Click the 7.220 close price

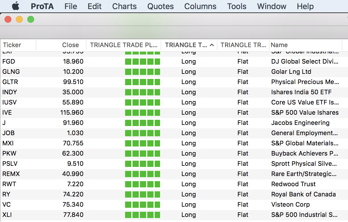click(x=75, y=184)
